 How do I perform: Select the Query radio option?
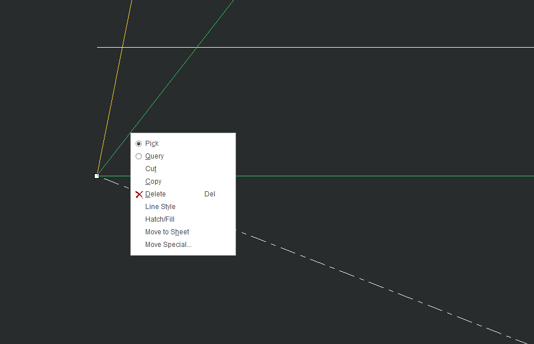click(138, 156)
